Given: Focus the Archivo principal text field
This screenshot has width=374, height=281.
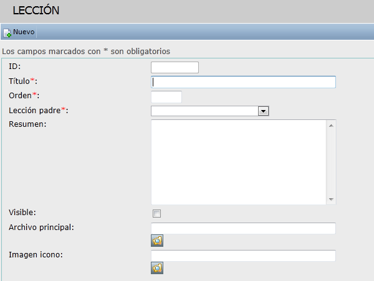Looking at the screenshot, I should point(243,228).
